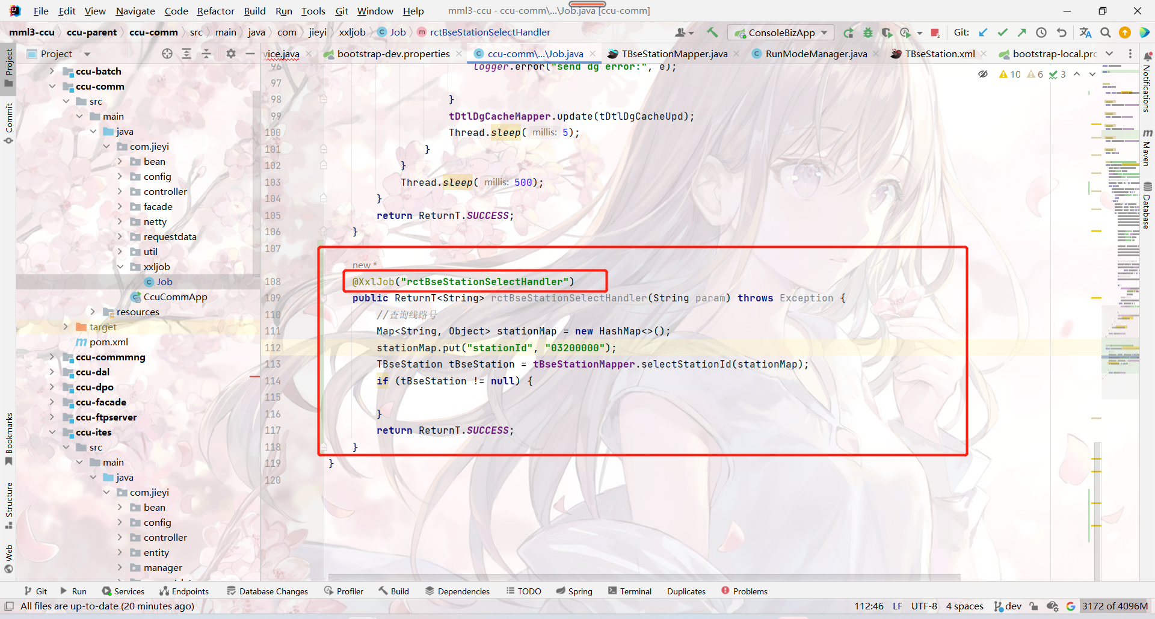Click the Git Push arrow icon

1021,32
